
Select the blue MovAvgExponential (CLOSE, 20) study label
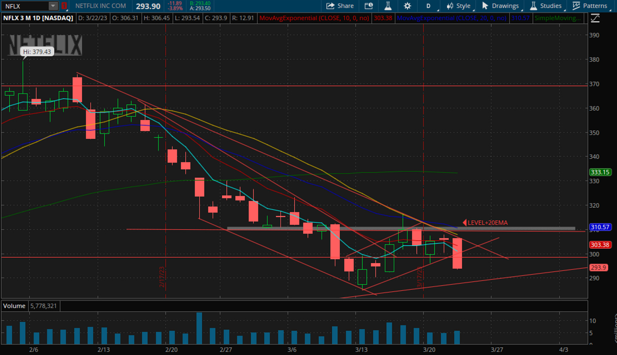452,18
